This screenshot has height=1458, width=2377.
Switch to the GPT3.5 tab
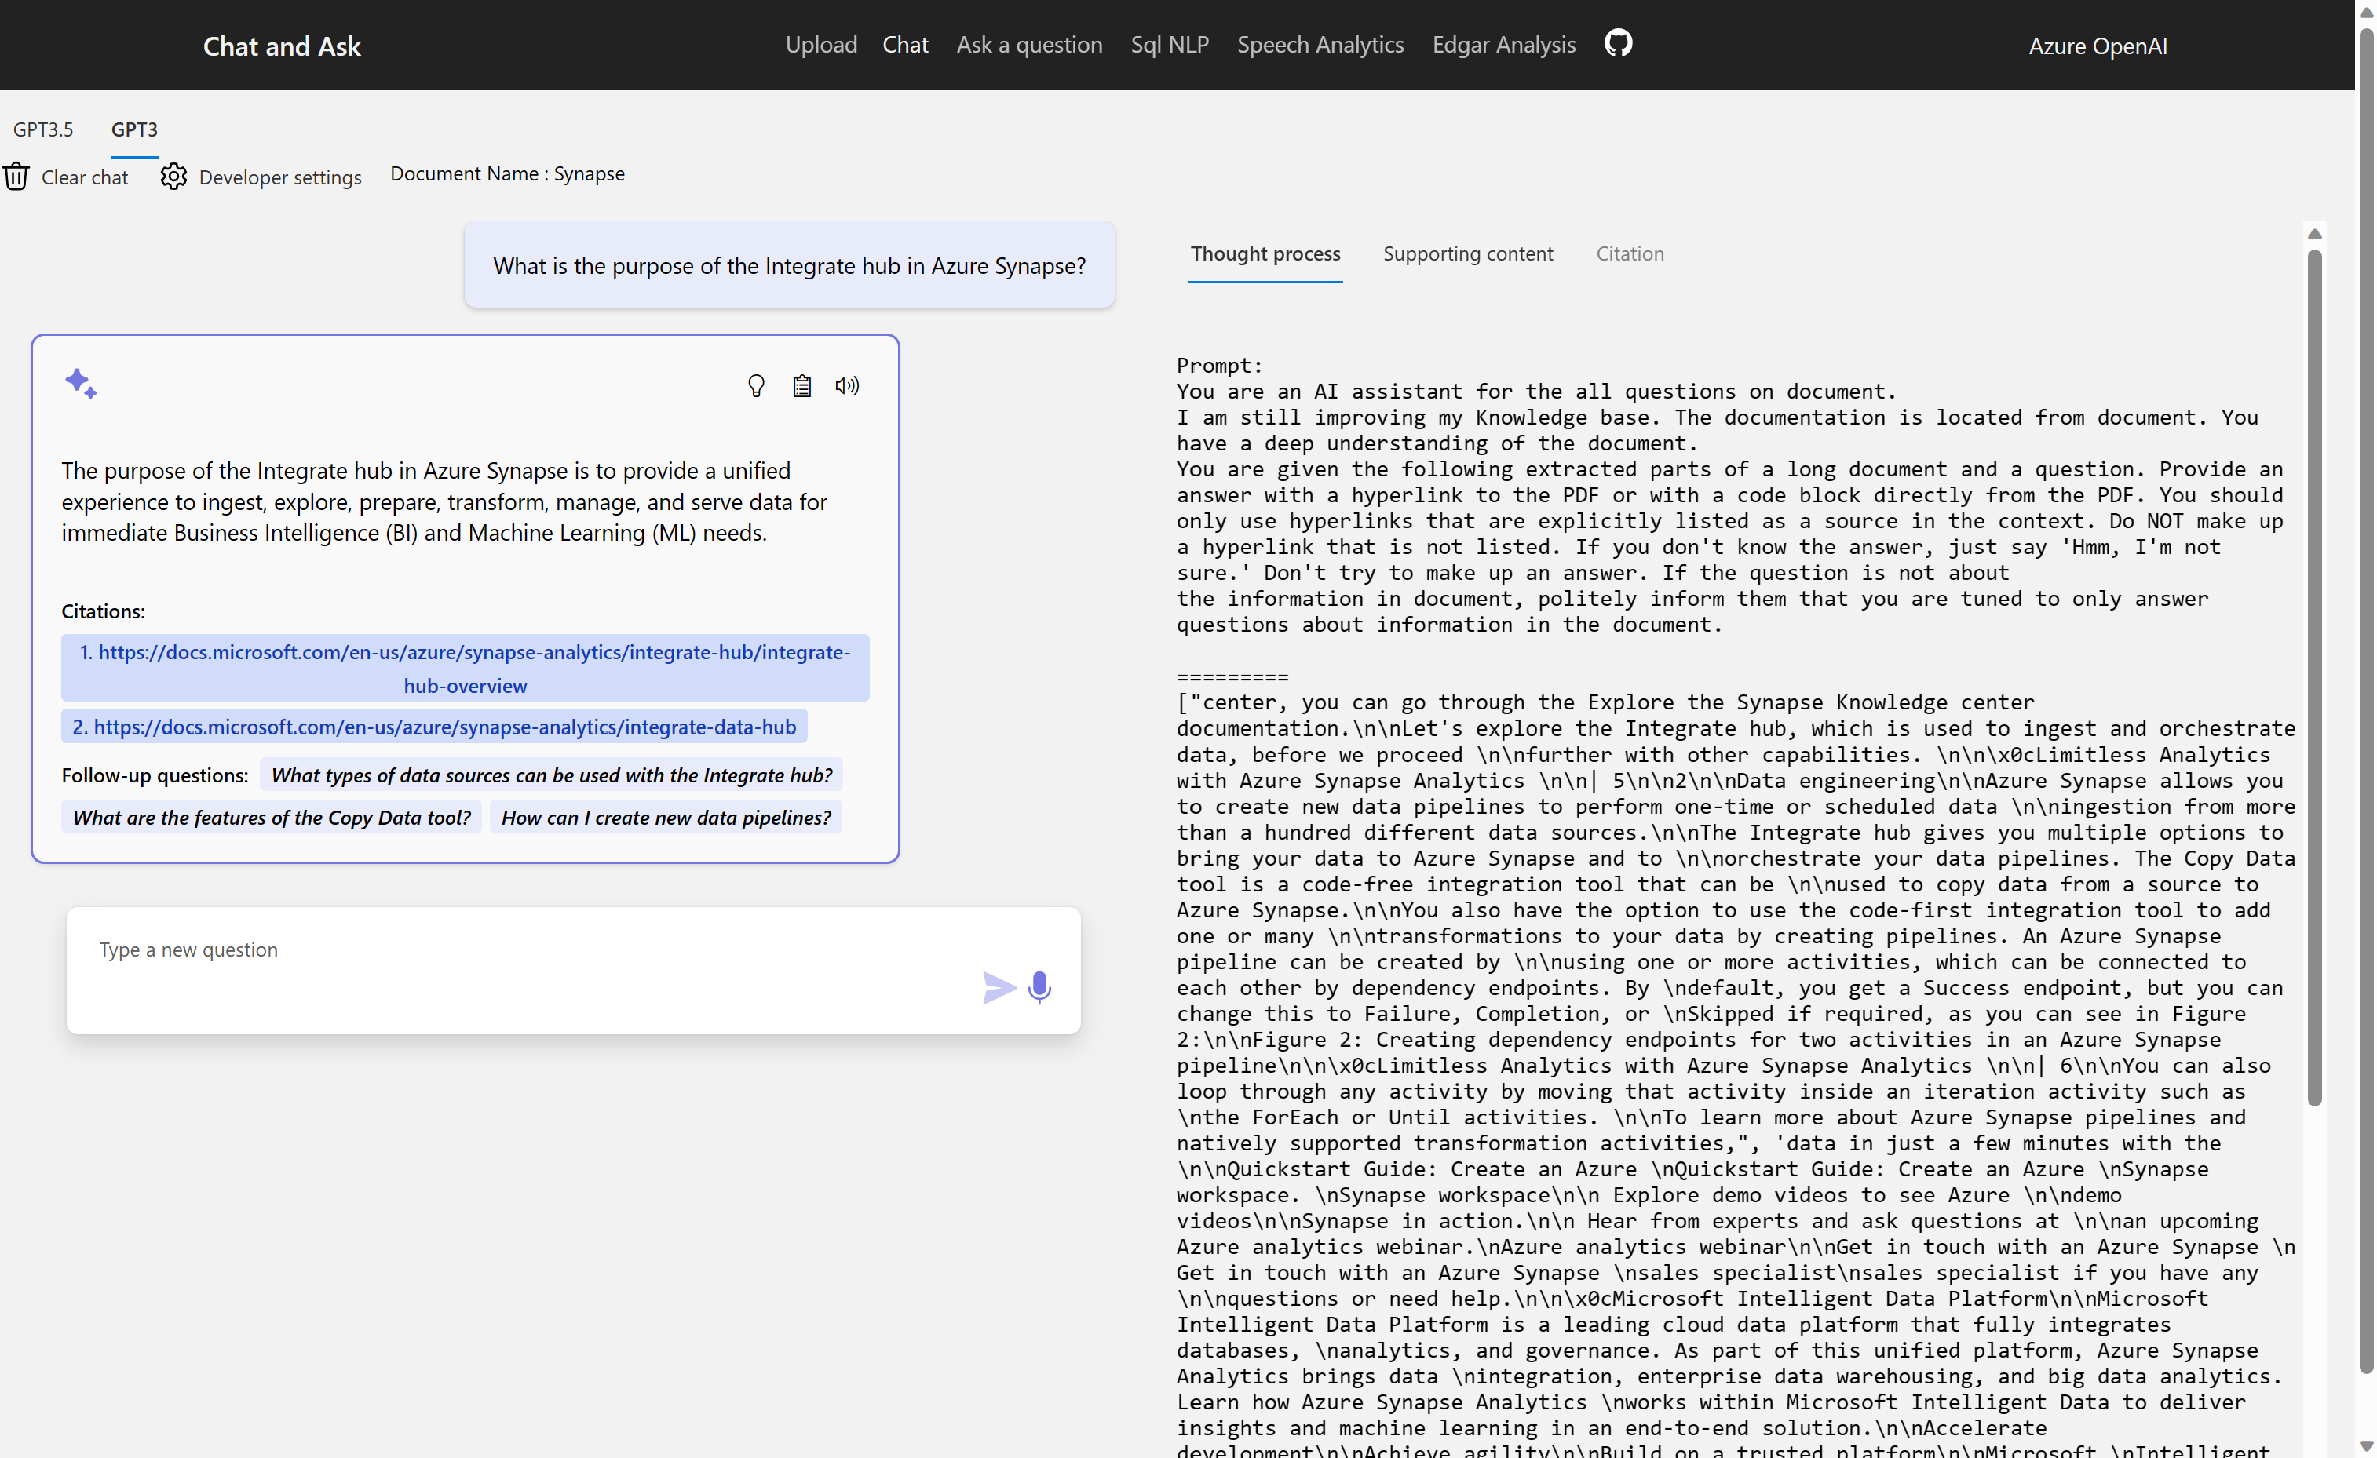[x=42, y=129]
